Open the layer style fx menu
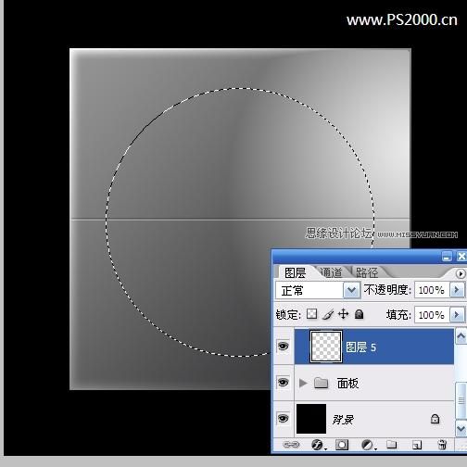The width and height of the screenshot is (467, 467). tap(318, 445)
